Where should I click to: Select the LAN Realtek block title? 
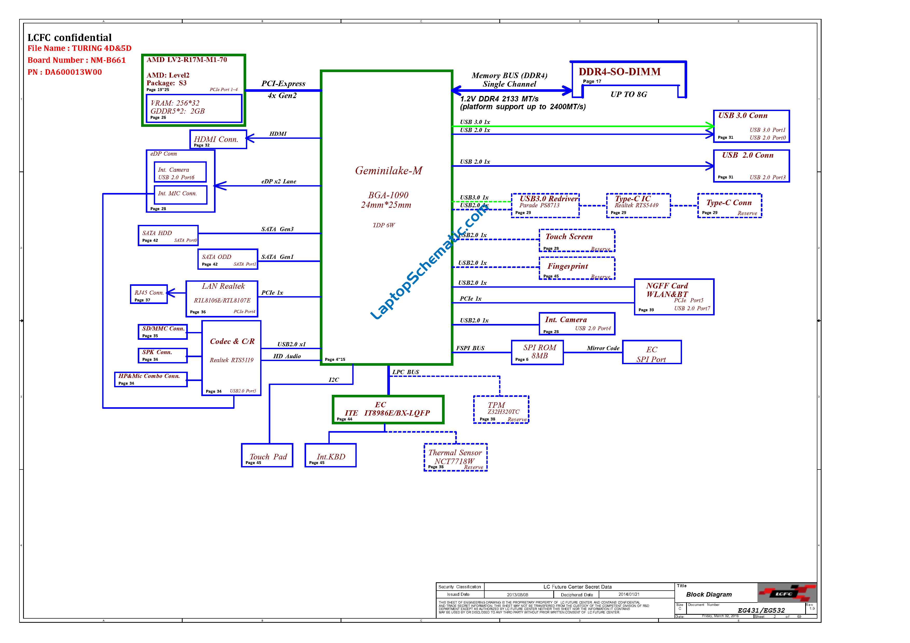[x=223, y=286]
